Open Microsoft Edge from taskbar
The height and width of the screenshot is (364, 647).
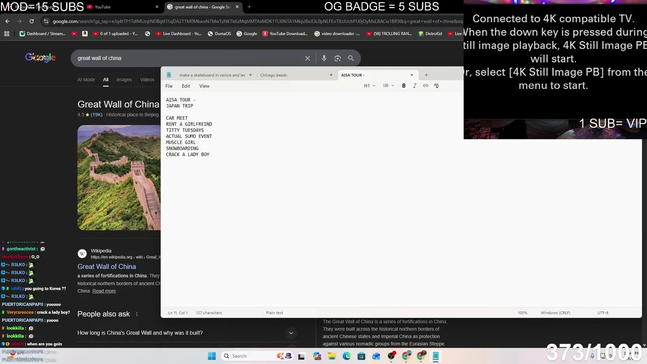[347, 356]
